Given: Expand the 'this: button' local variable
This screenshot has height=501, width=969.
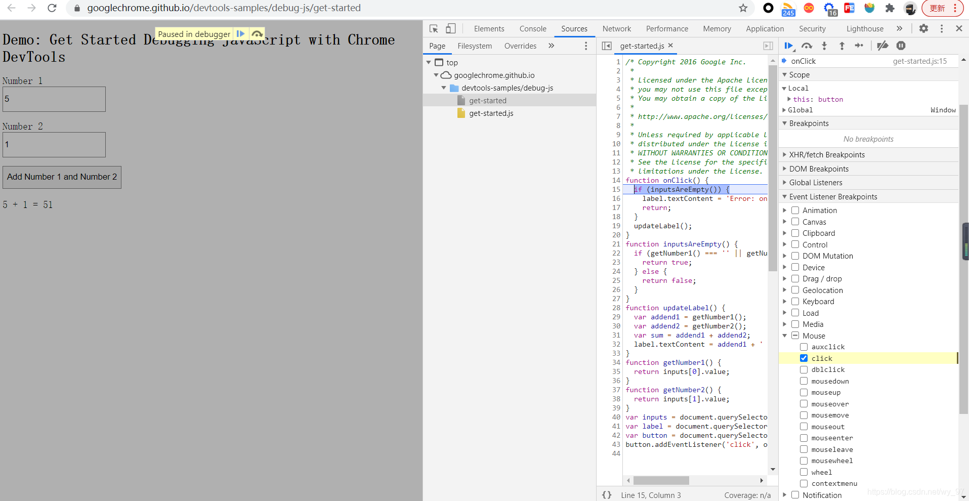Looking at the screenshot, I should pyautogui.click(x=789, y=99).
